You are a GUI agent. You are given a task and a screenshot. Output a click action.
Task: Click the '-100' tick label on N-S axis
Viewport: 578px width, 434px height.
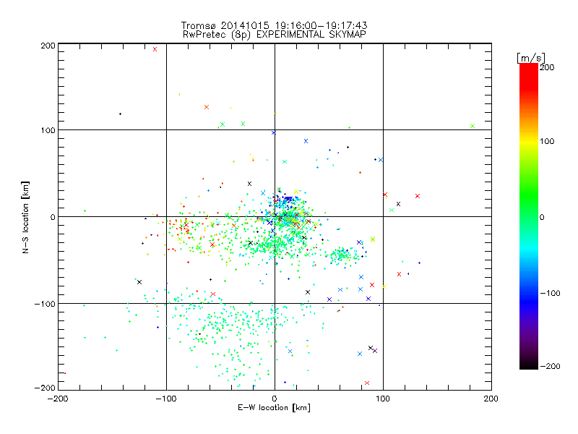coord(45,304)
